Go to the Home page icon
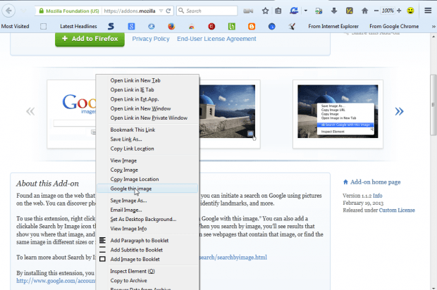 (364, 11)
